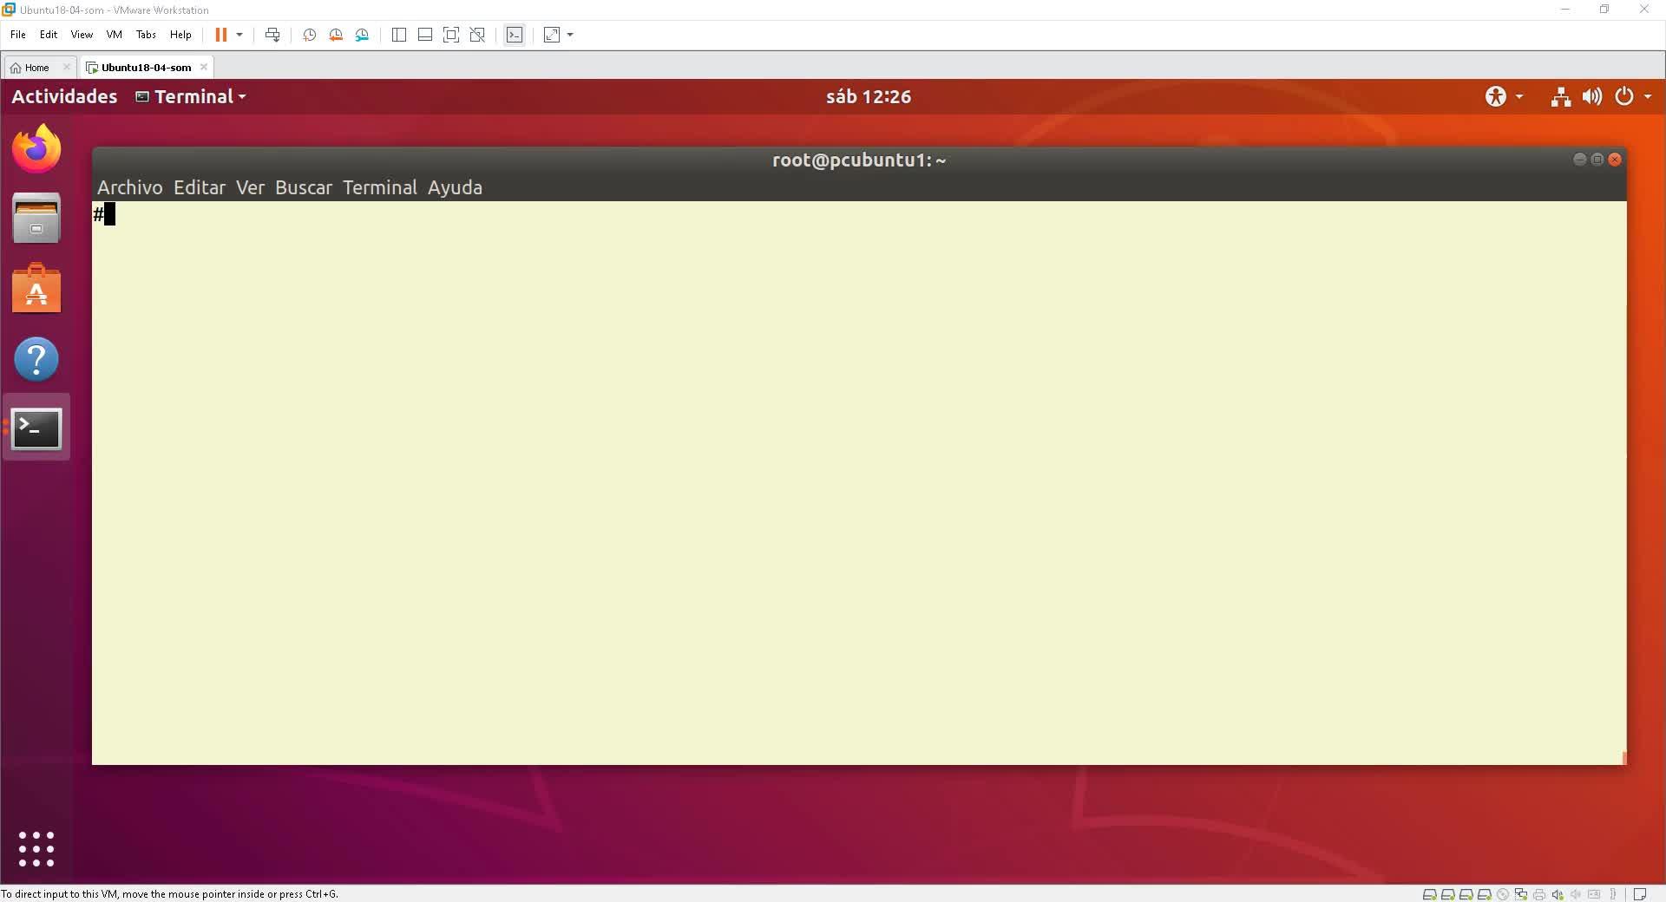Expand the stretch guest dropdown arrow

[570, 35]
